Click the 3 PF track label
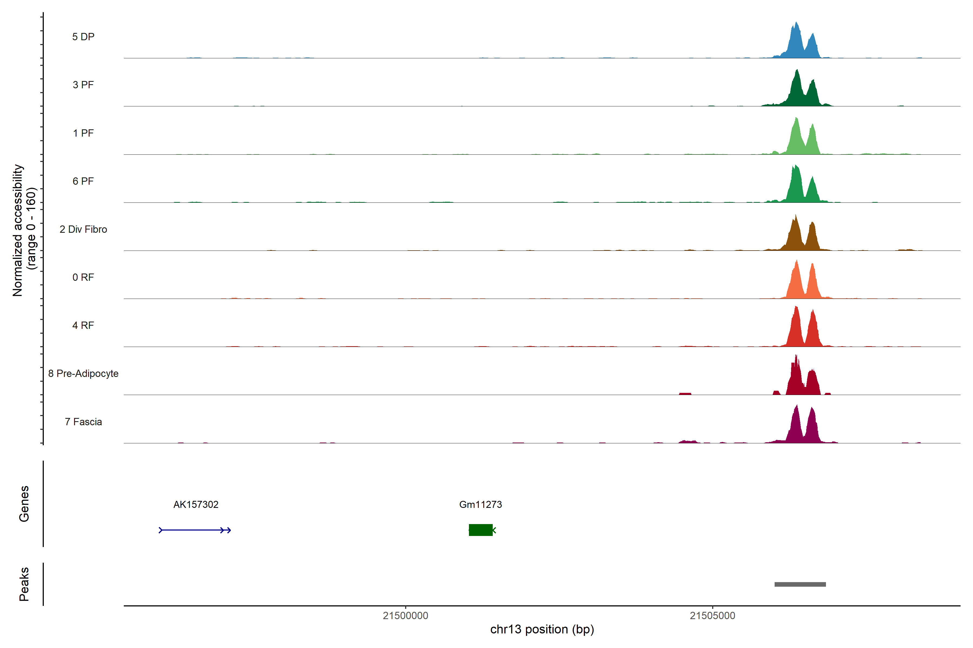 click(x=83, y=85)
